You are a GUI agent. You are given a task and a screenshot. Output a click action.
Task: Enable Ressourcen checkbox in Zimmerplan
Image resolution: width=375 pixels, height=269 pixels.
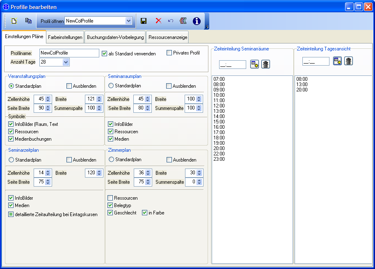pyautogui.click(x=110, y=198)
